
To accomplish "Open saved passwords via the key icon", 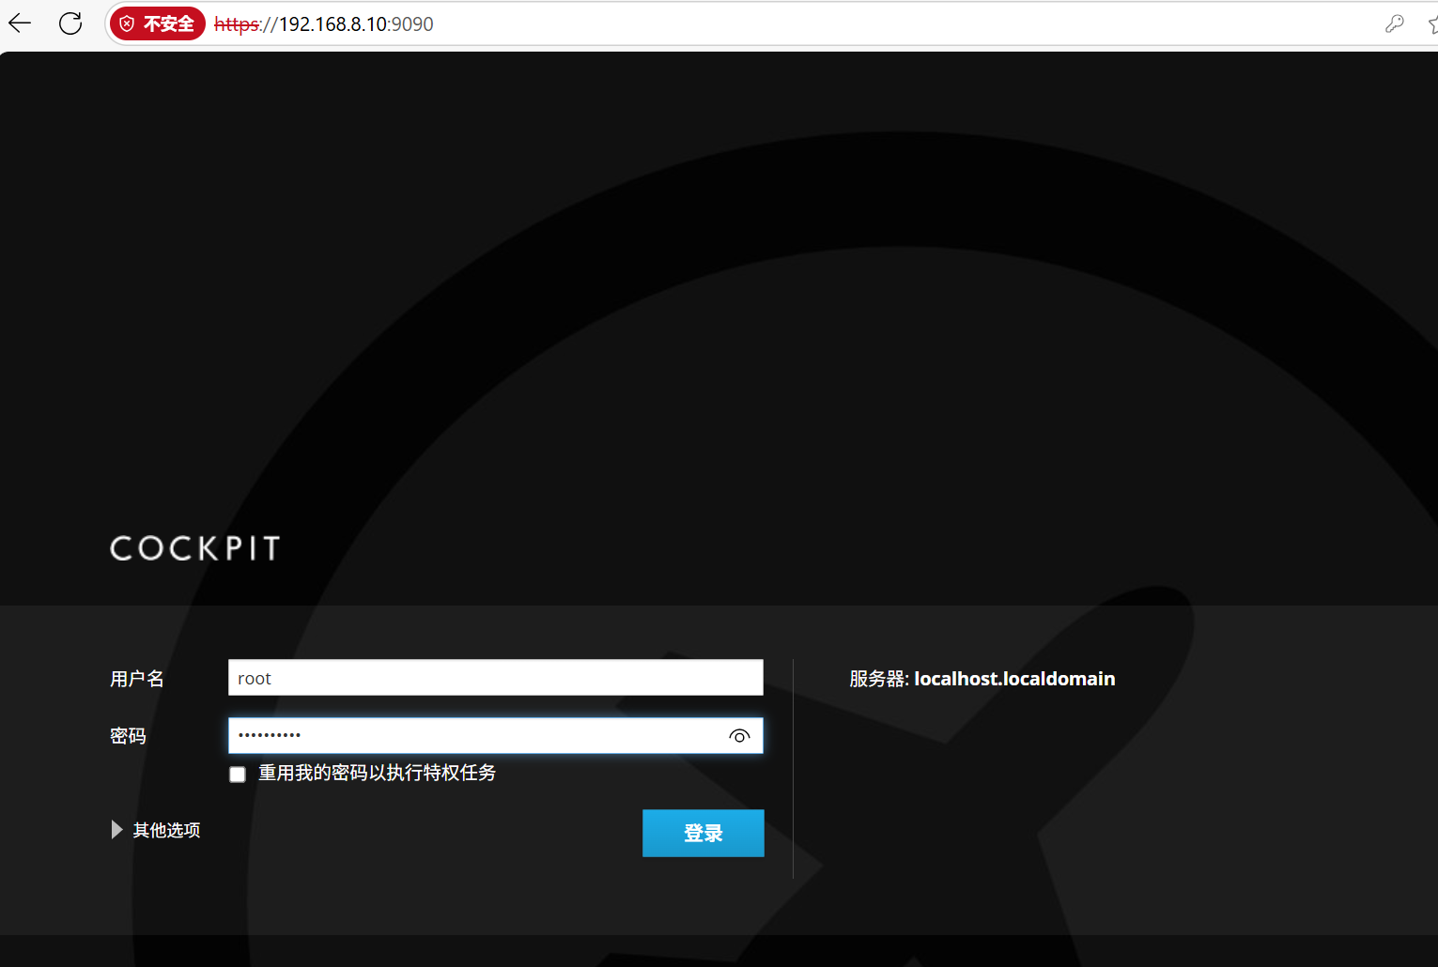I will 1394,24.
